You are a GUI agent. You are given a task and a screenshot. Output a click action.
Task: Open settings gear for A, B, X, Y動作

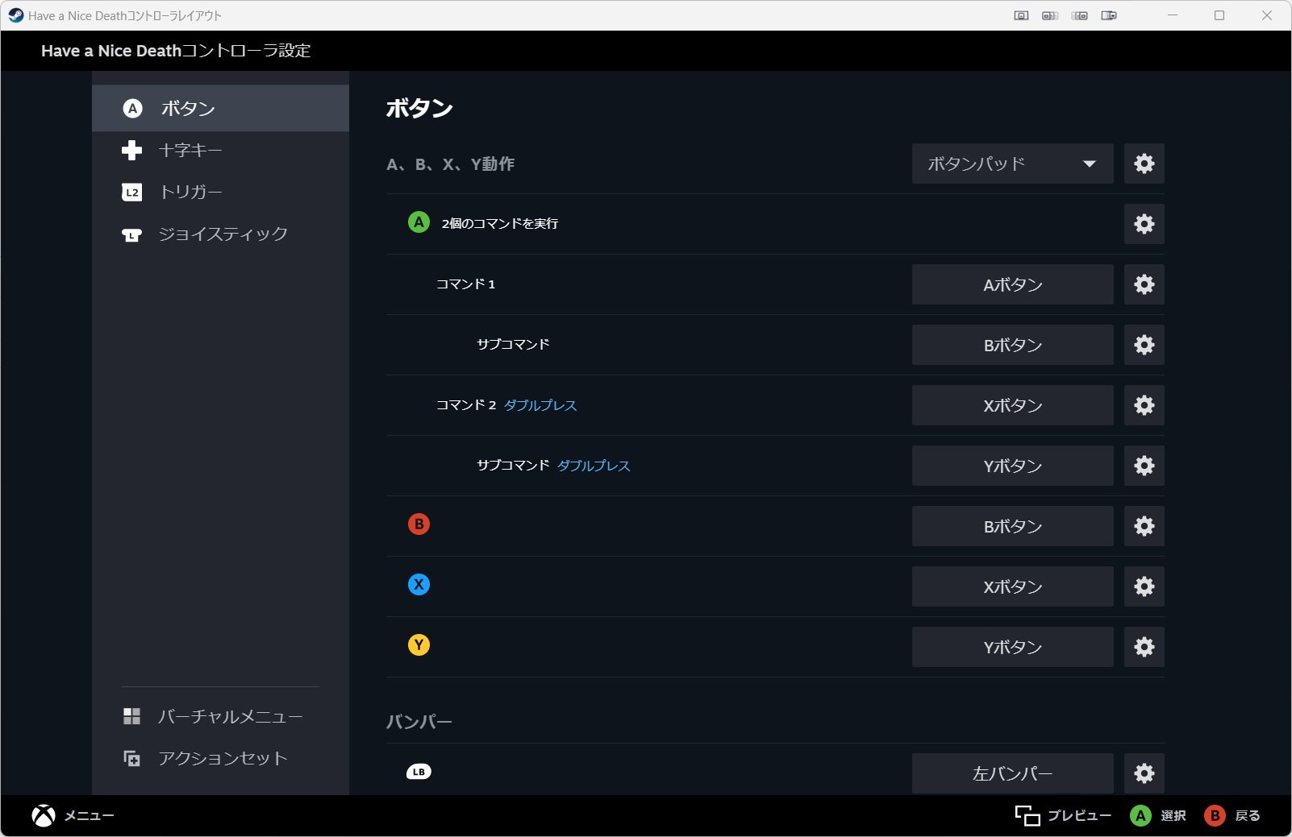point(1144,164)
